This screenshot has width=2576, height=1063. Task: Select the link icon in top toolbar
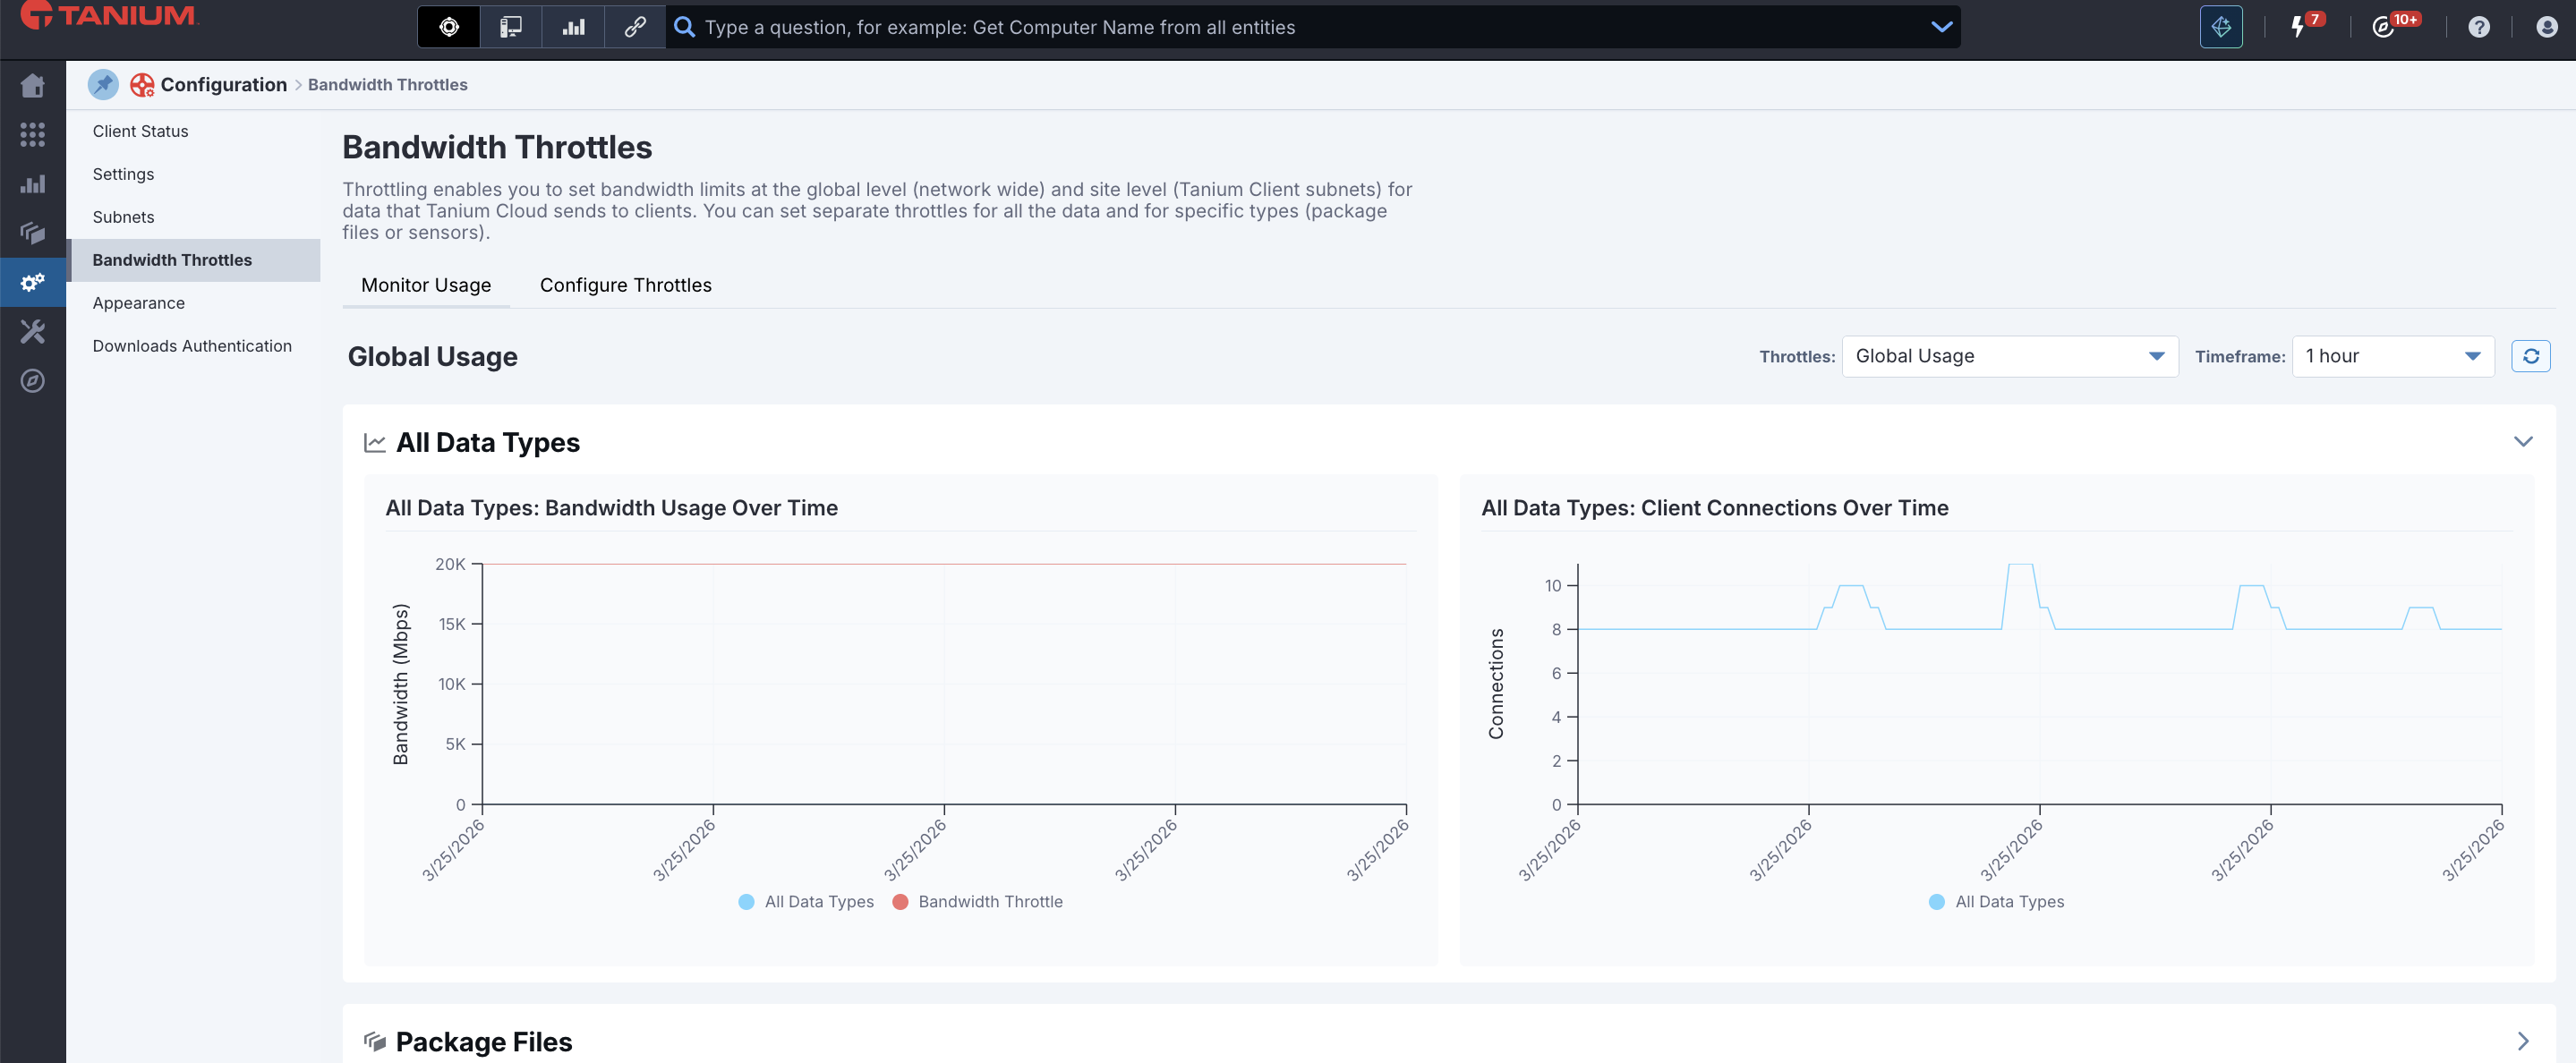tap(634, 27)
